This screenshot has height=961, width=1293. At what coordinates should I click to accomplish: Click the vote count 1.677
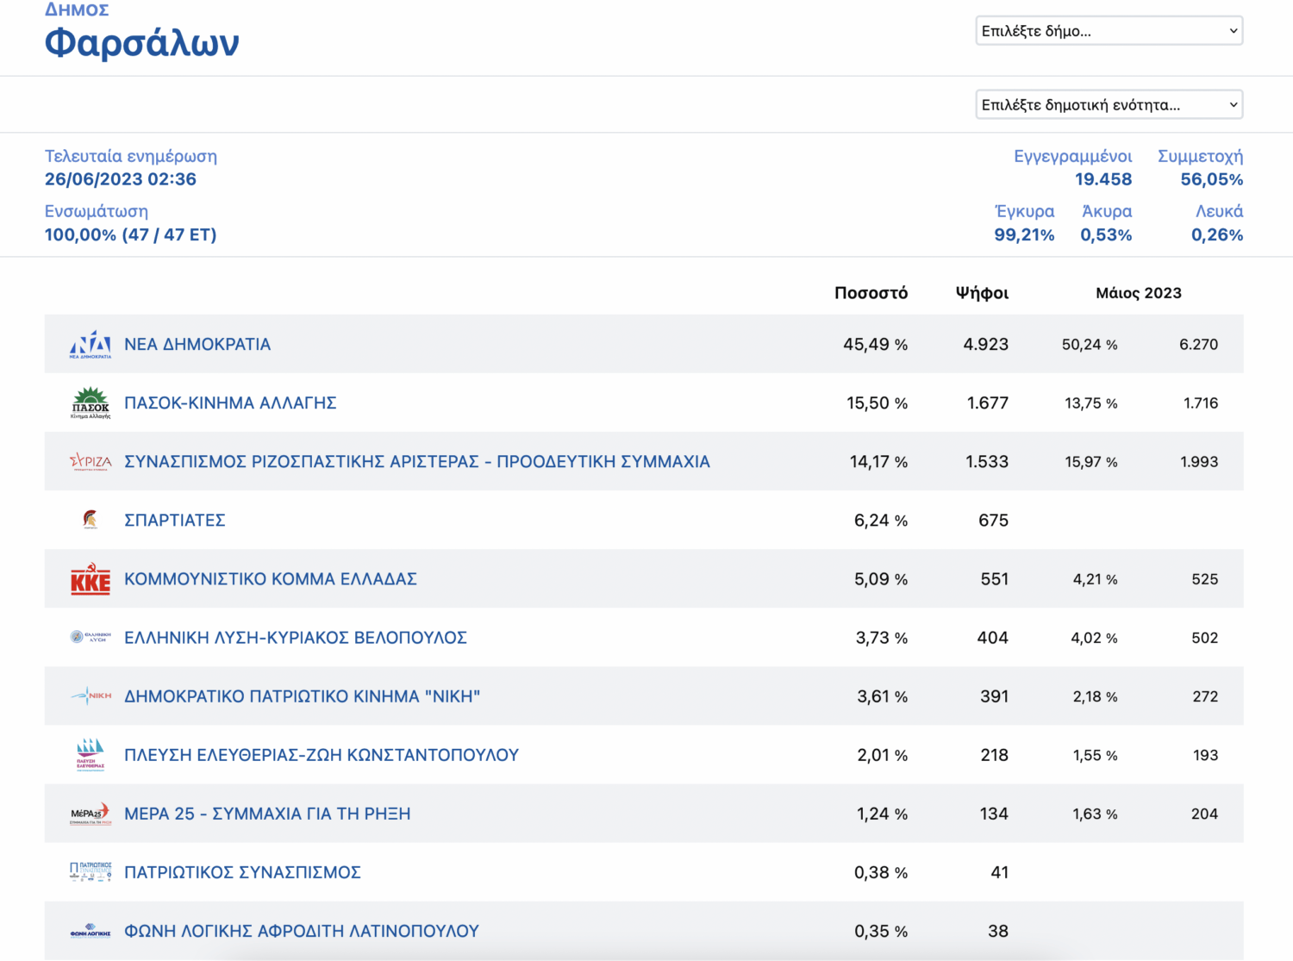pos(988,402)
